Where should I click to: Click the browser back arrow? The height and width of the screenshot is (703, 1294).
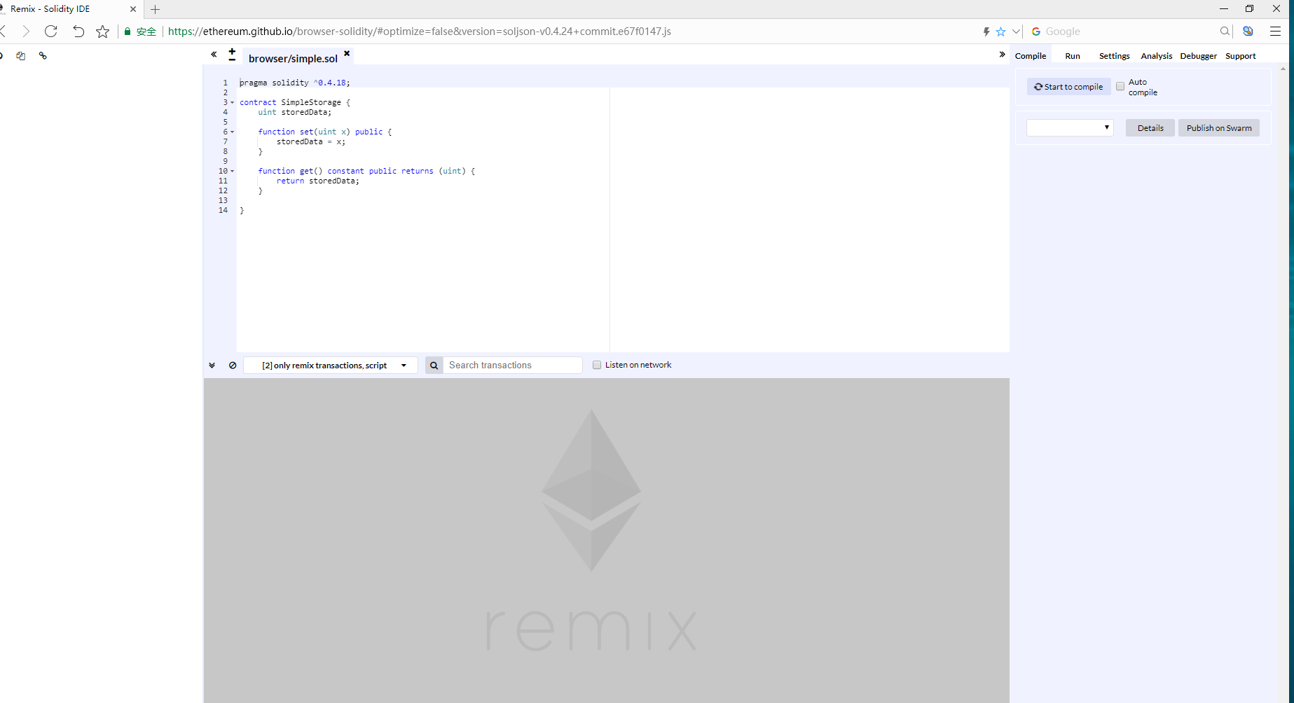pyautogui.click(x=4, y=31)
